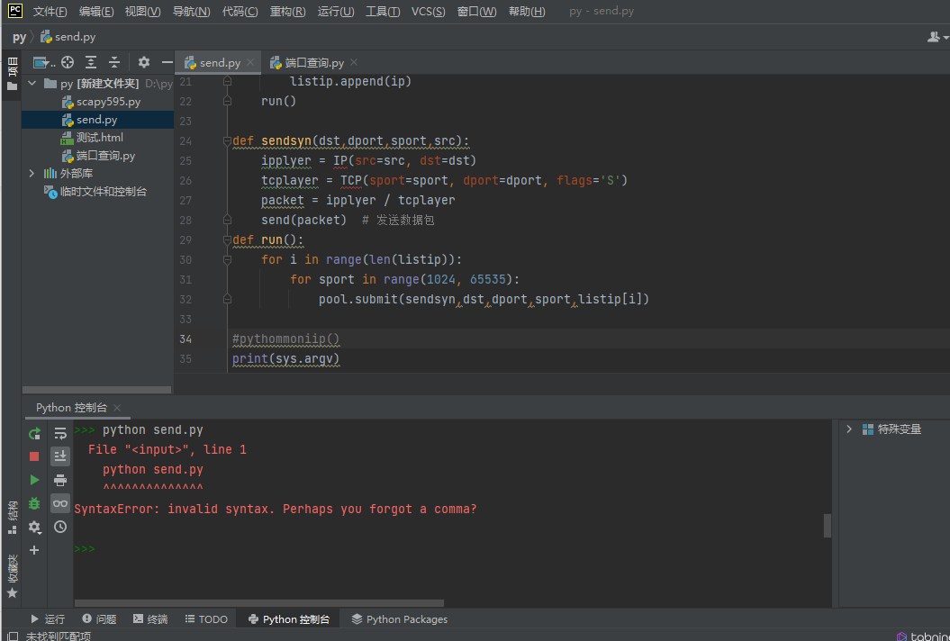Click the green execute arrow in the console toolbar
The image size is (950, 641).
click(34, 480)
